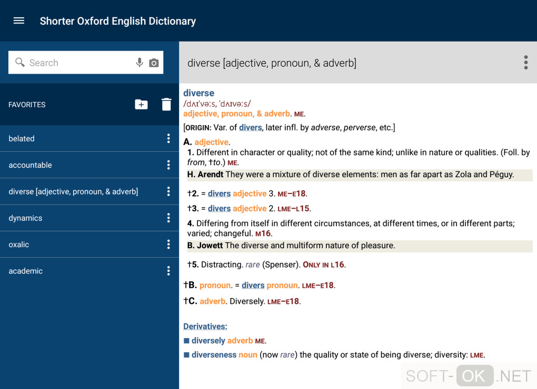Open options for the accountable favorite
The width and height of the screenshot is (537, 389).
[x=168, y=165]
